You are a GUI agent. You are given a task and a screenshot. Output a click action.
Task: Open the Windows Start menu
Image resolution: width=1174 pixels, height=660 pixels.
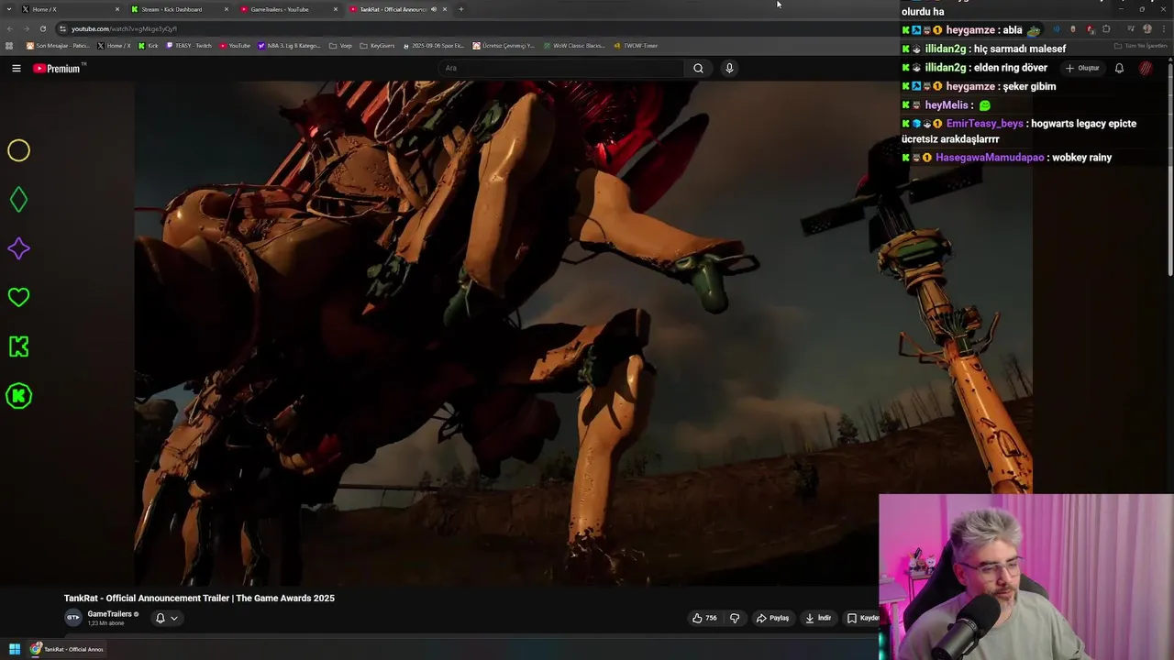click(x=14, y=649)
